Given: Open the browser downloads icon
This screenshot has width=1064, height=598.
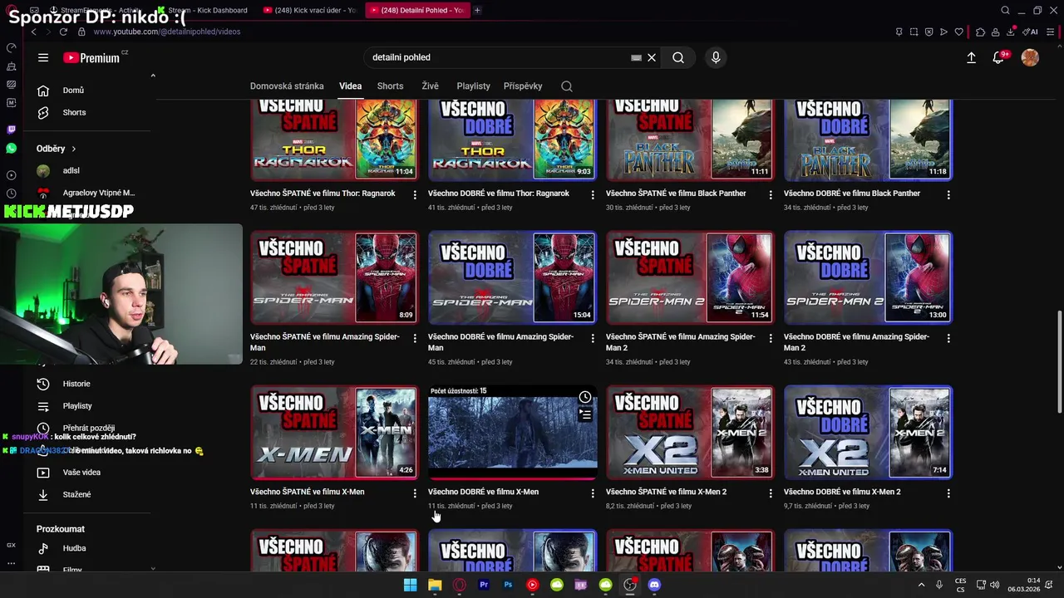Looking at the screenshot, I should (1011, 32).
